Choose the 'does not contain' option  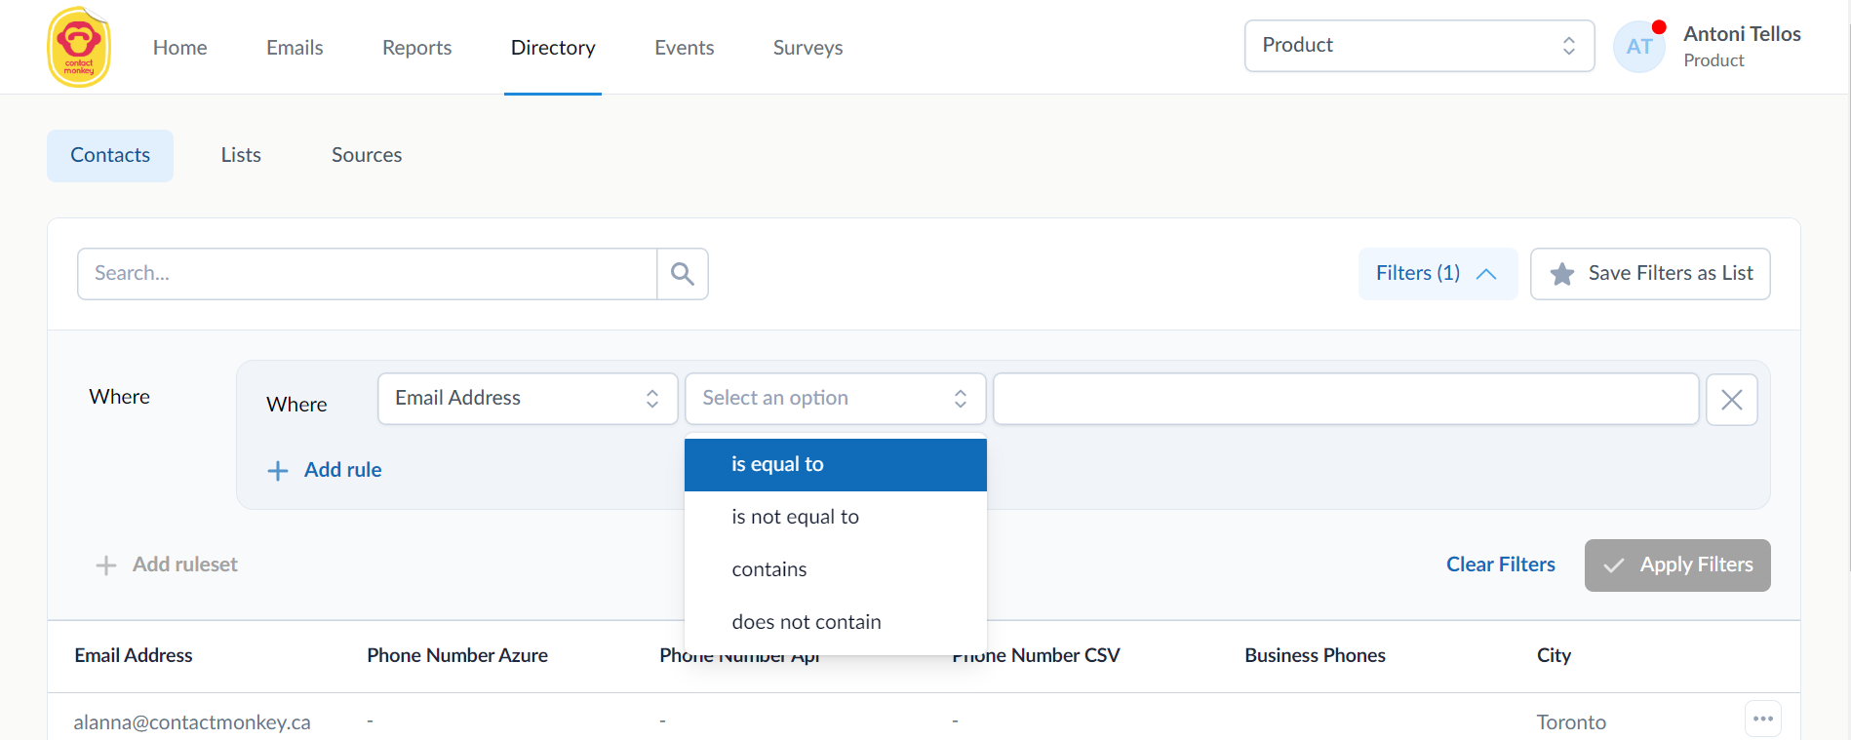pos(836,623)
